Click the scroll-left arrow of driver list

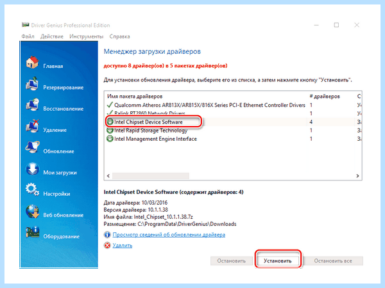pyautogui.click(x=108, y=176)
